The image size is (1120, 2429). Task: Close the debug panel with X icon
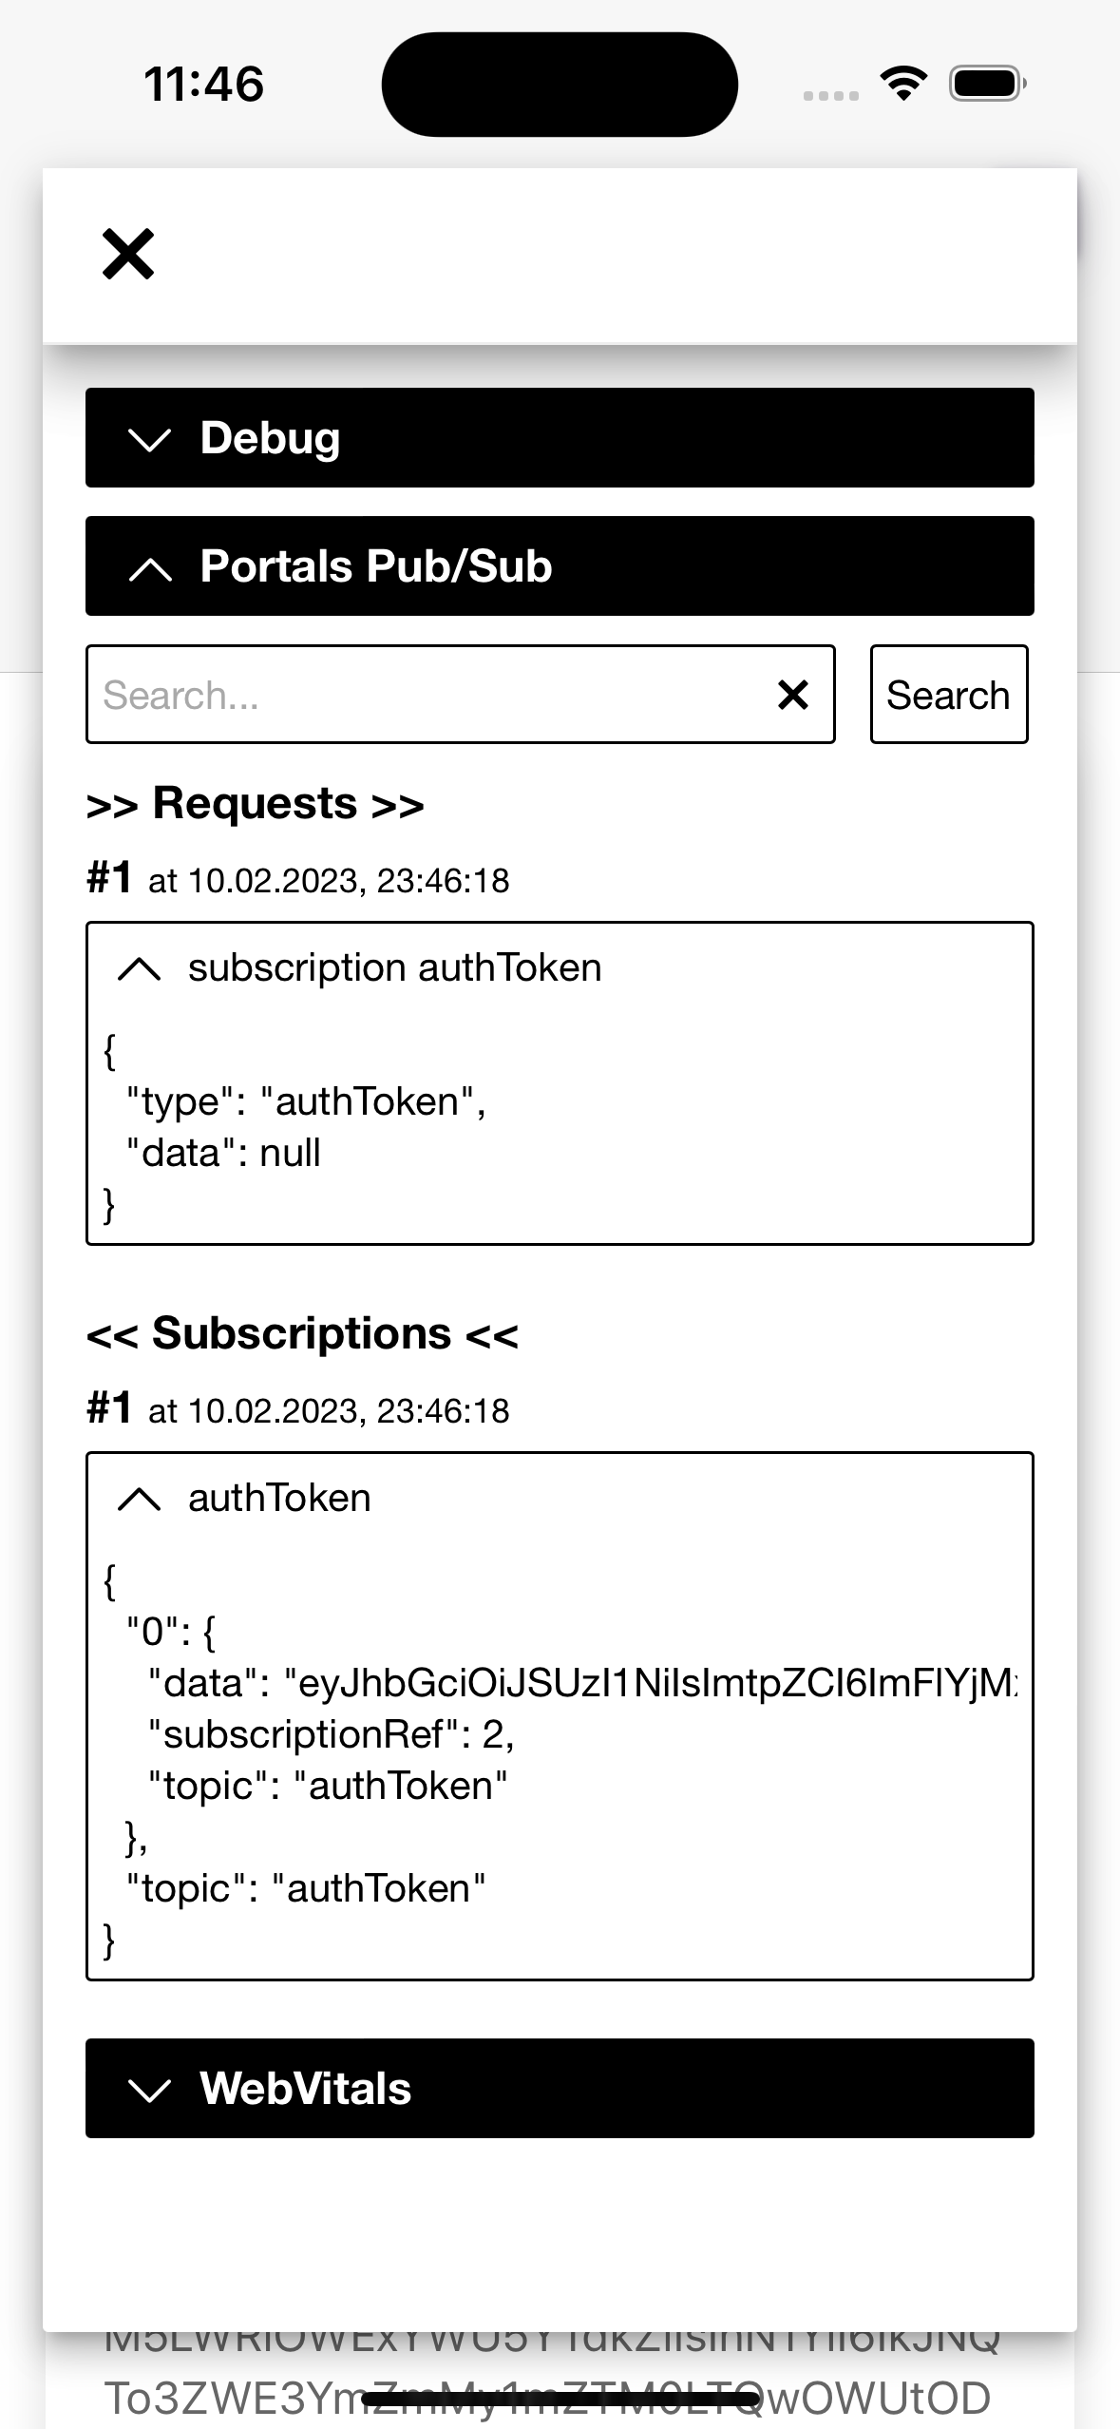tap(128, 255)
